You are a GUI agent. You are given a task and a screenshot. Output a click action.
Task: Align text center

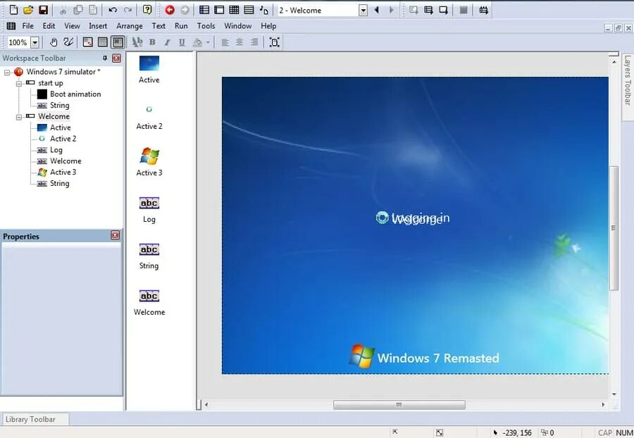240,42
